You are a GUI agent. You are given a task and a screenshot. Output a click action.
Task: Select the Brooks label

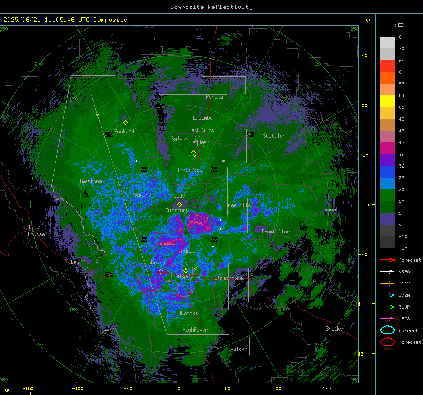point(334,329)
